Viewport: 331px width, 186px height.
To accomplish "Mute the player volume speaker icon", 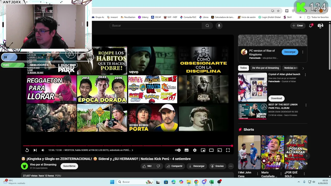I will (x=43, y=150).
